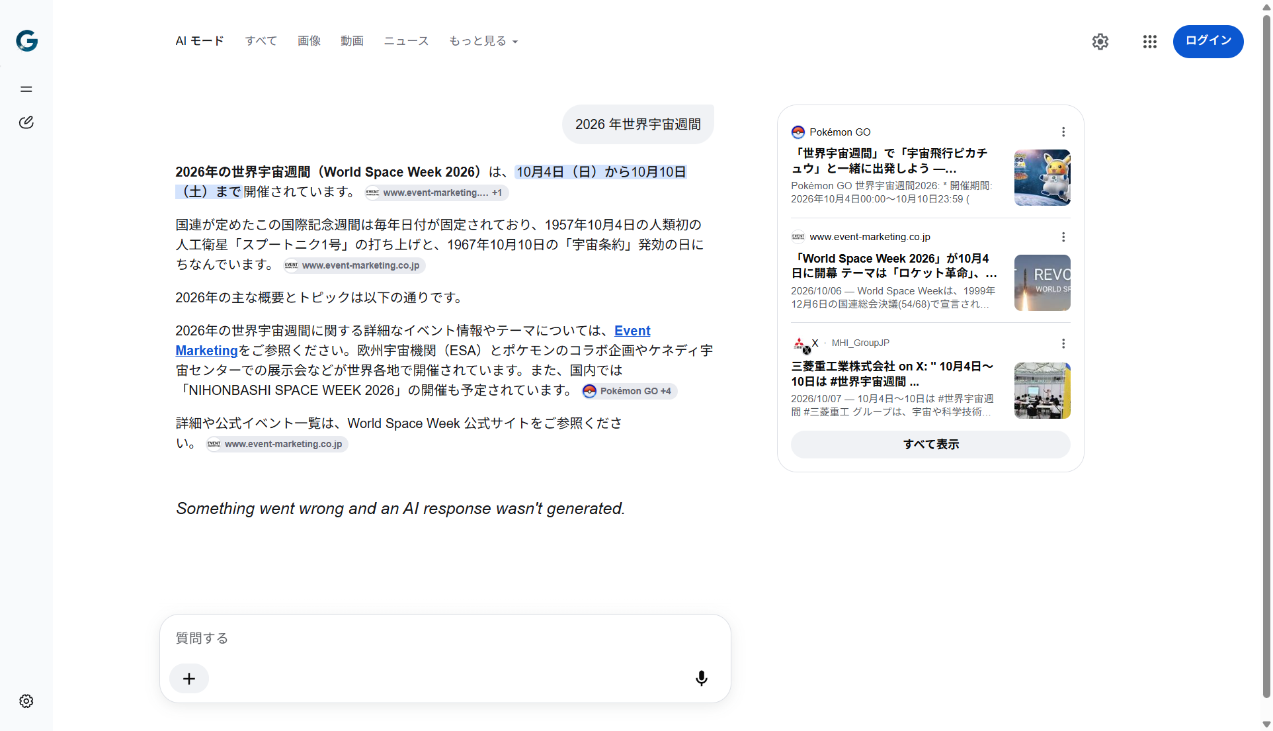The image size is (1273, 731).
Task: Open more options for event-marketing source card
Action: (x=1063, y=237)
